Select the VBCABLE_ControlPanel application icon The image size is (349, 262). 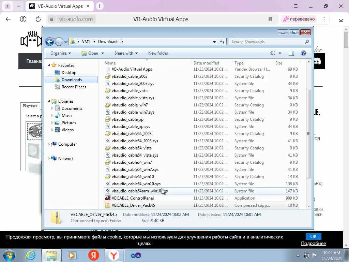click(x=108, y=198)
